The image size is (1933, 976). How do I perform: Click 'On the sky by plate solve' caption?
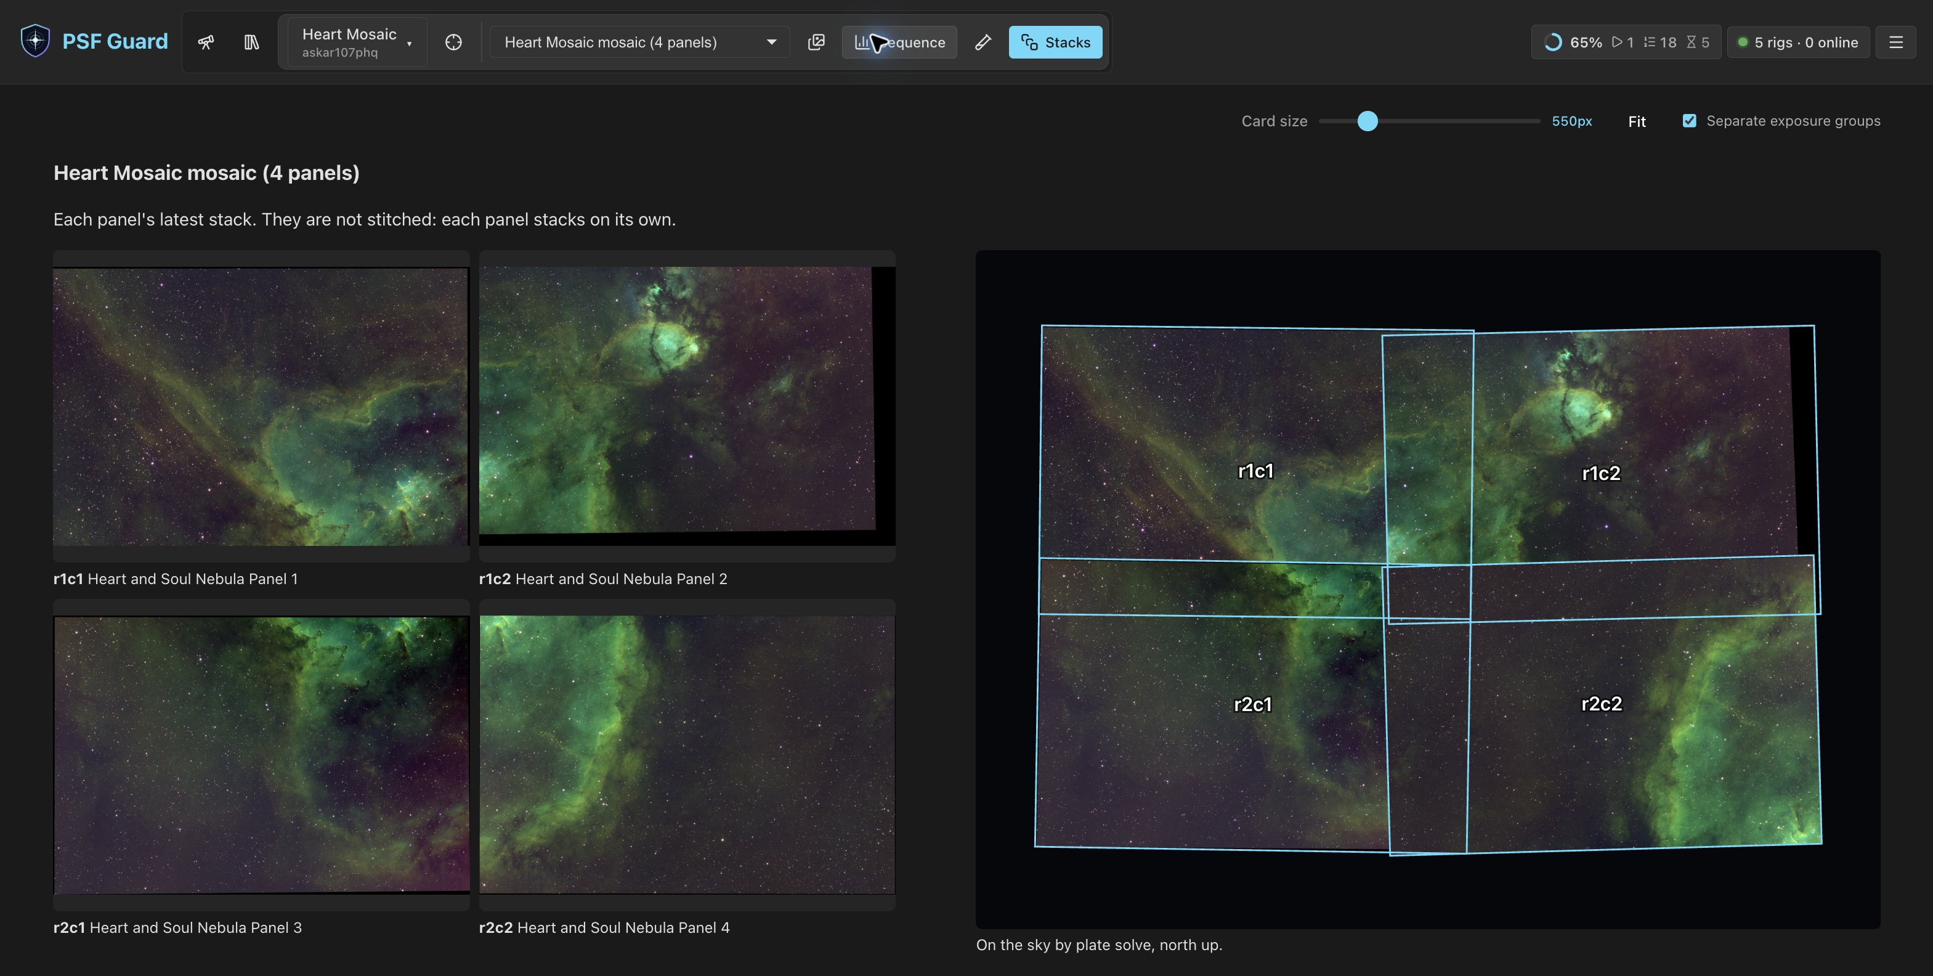tap(1100, 945)
